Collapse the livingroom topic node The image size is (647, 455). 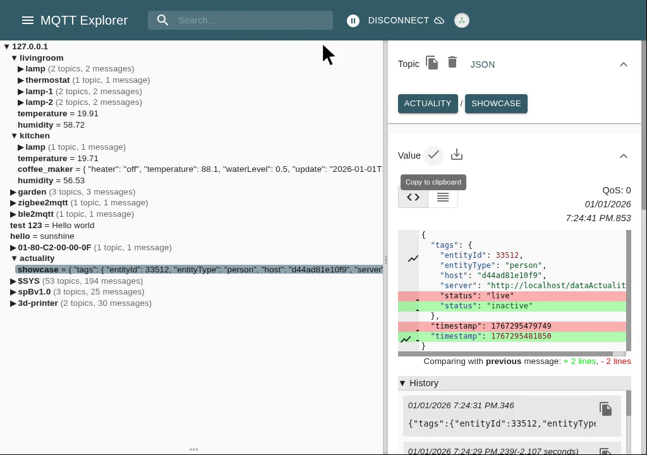point(15,58)
